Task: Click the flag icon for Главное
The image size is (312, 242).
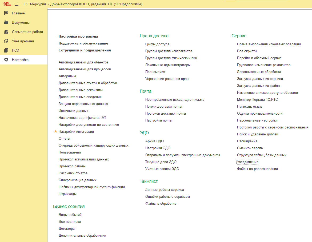Action: pos(6,13)
